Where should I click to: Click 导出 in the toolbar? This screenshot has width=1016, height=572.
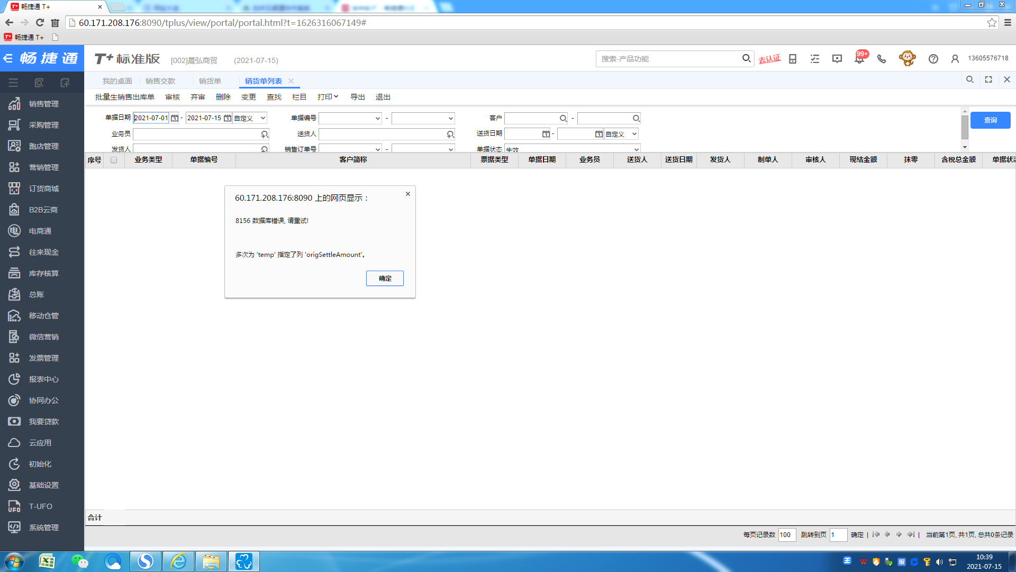coord(358,97)
